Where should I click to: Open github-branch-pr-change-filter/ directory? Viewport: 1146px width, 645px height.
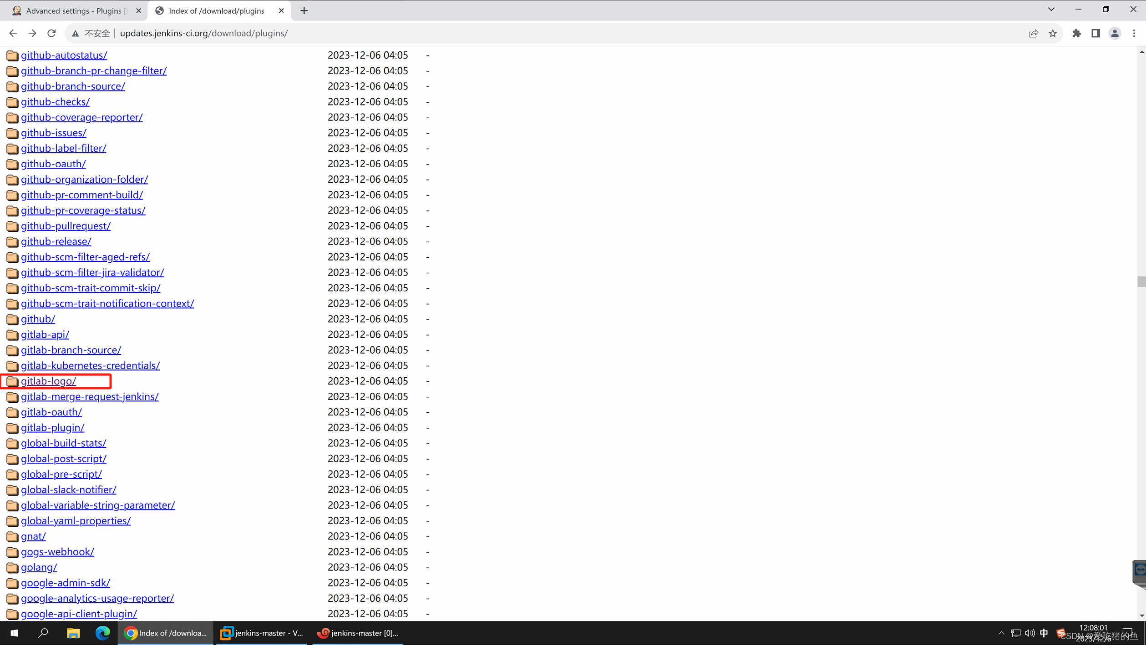click(x=94, y=70)
